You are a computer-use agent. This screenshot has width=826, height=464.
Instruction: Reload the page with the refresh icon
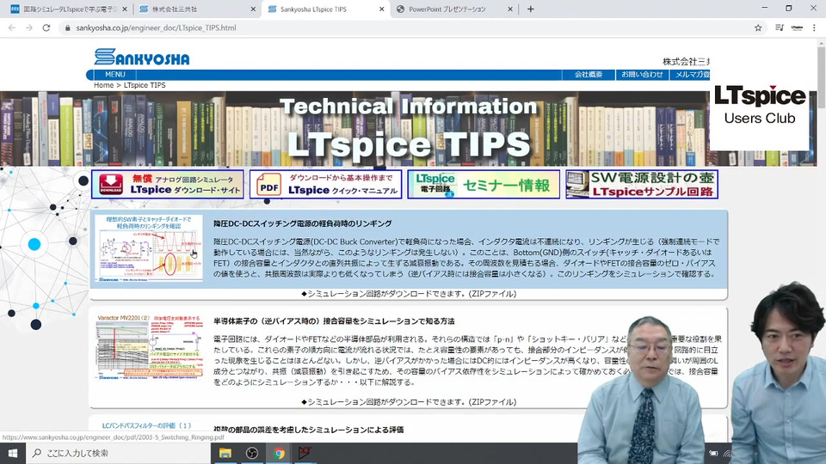pos(46,27)
